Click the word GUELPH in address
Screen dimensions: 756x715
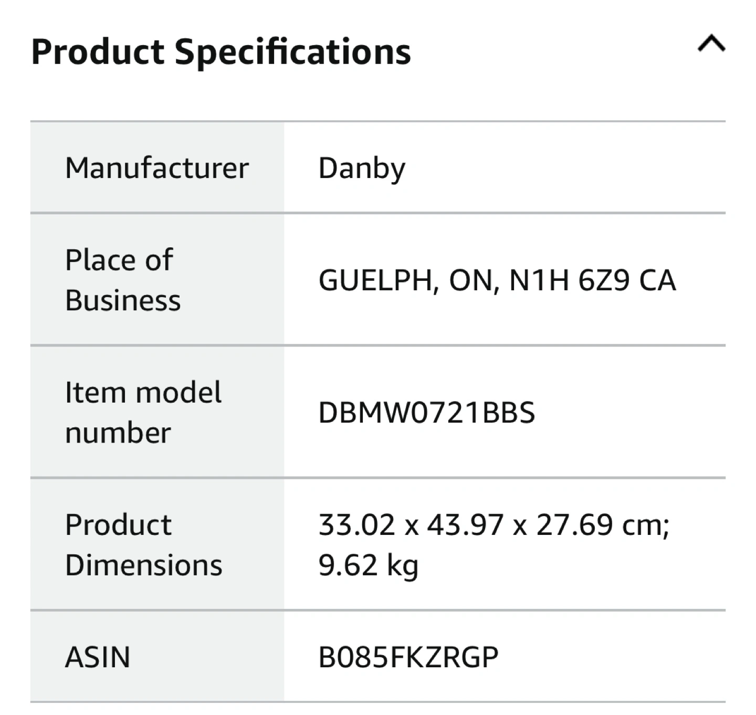(375, 280)
